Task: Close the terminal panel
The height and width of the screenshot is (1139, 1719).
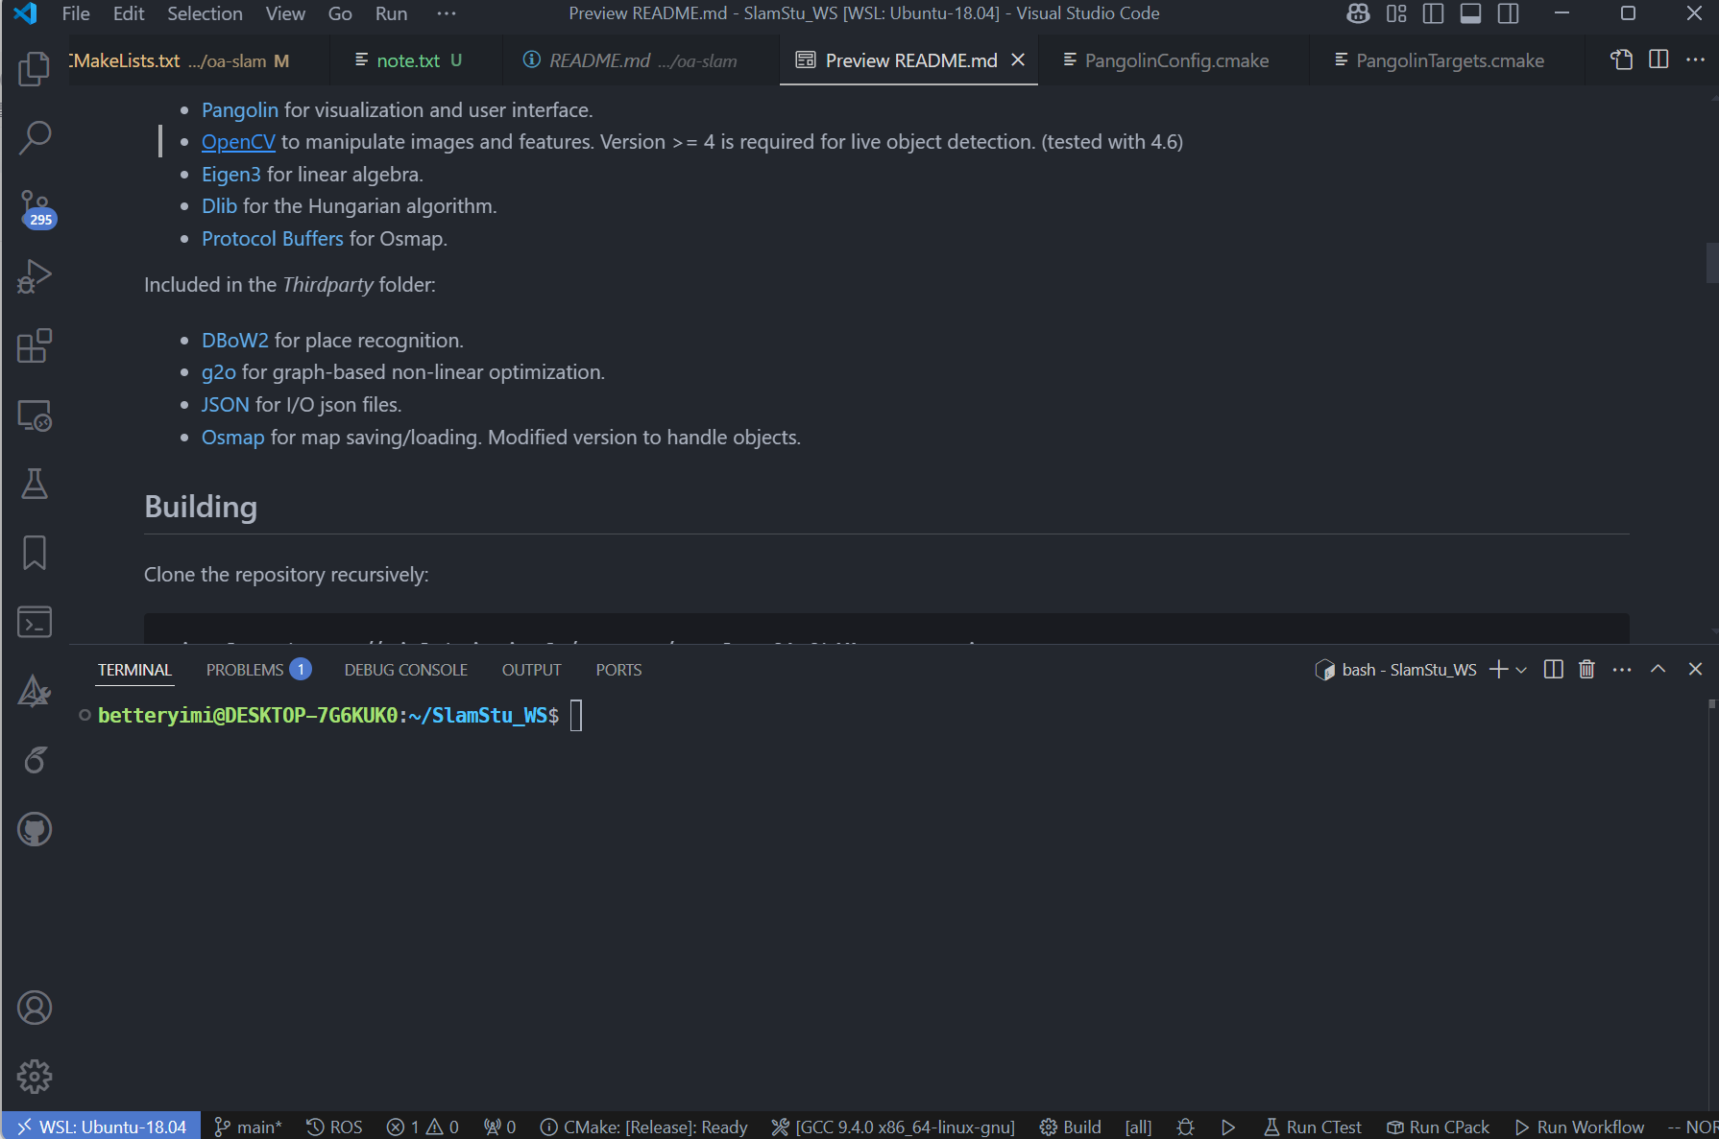Action: (1695, 670)
